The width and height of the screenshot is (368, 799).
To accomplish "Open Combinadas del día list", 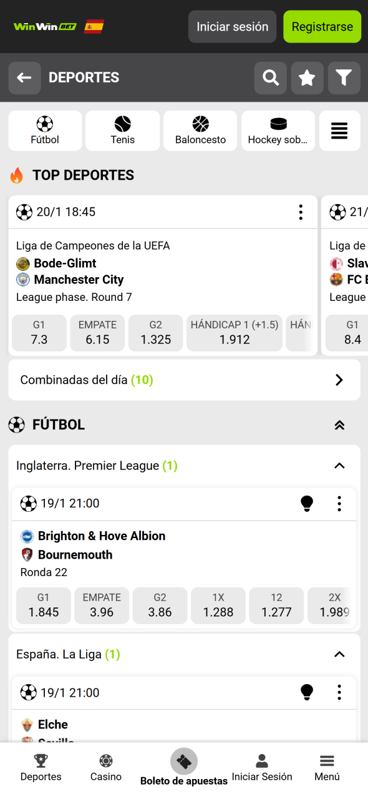I will [x=184, y=380].
